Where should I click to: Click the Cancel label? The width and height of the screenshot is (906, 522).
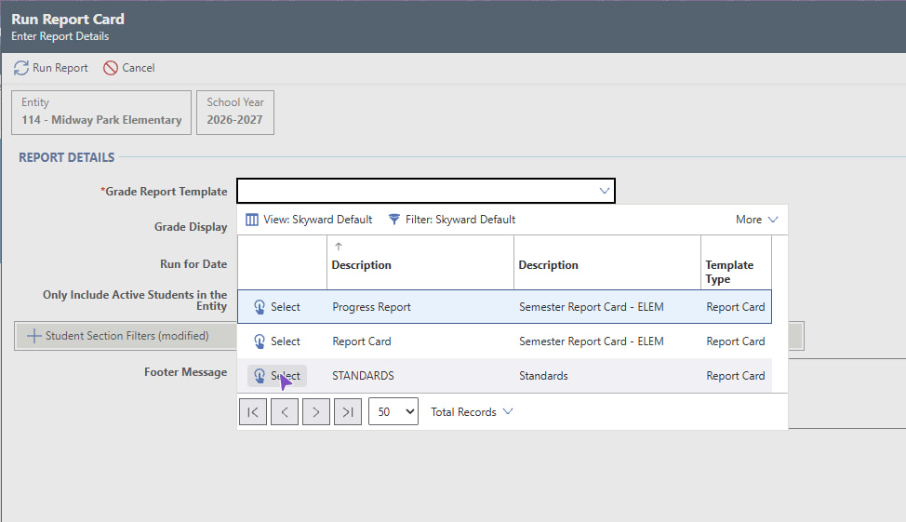[x=138, y=68]
